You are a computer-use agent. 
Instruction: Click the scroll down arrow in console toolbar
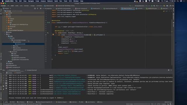click(x=6, y=78)
